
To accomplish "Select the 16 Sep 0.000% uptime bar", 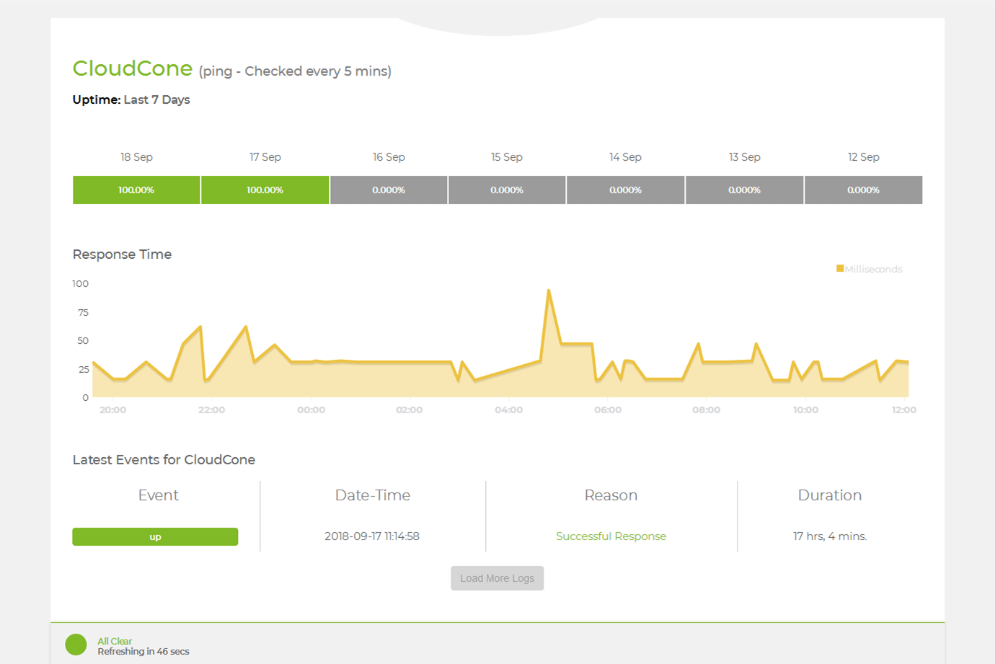I will tap(389, 190).
